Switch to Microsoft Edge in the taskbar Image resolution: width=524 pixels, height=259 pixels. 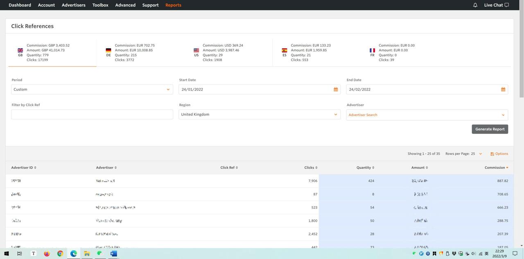click(x=74, y=254)
